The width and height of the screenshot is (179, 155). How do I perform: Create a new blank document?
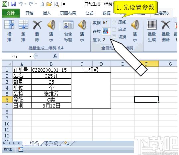click(x=42, y=4)
